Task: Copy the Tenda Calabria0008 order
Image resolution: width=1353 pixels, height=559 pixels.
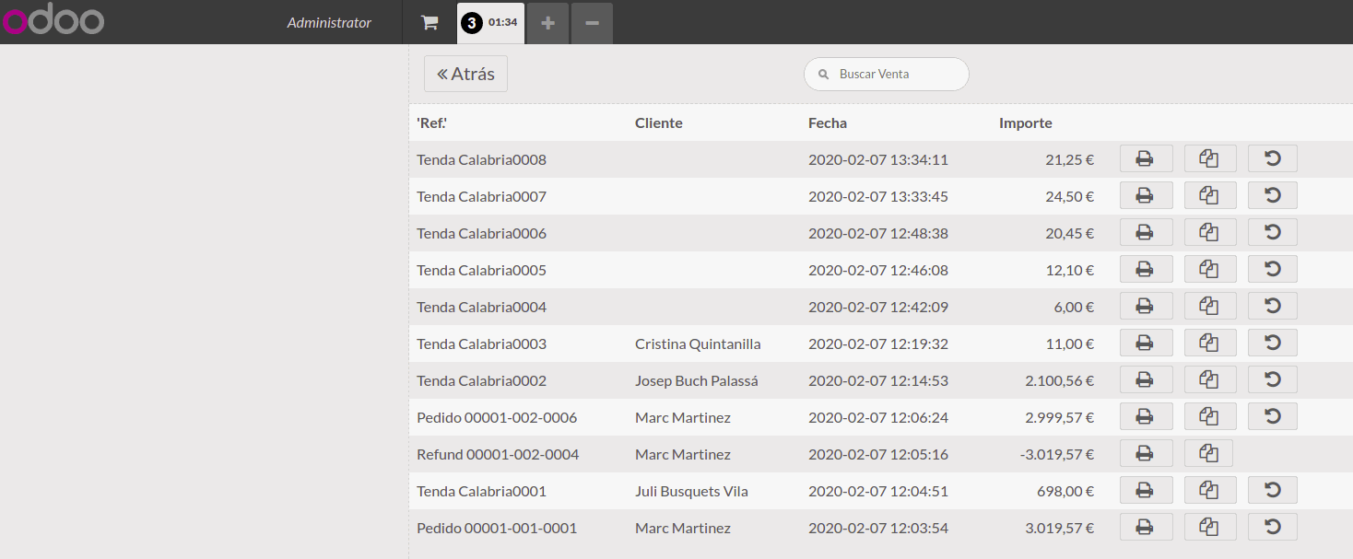Action: point(1209,158)
